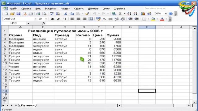
Task: Apply percent style format
Action: pos(104,19)
